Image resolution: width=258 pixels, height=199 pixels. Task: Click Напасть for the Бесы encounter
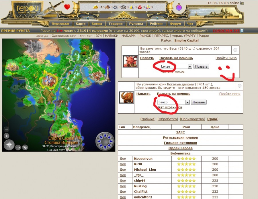tap(147, 58)
